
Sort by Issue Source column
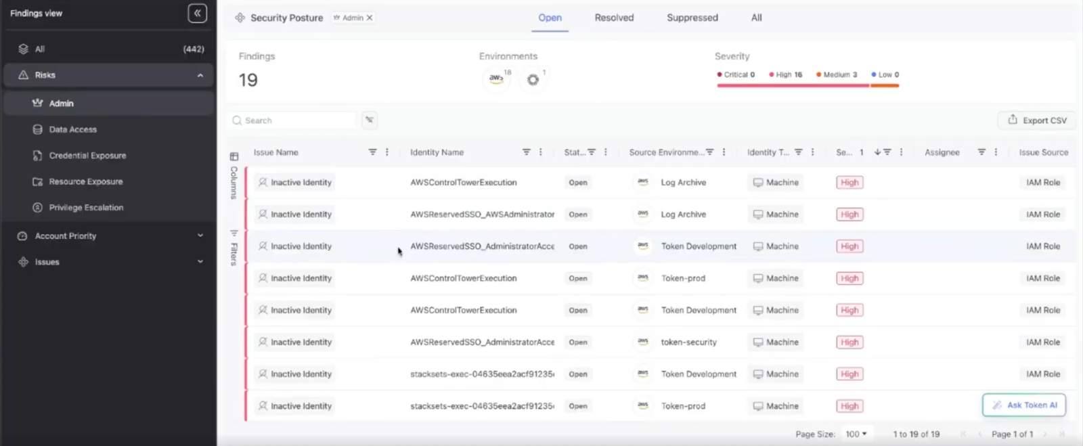point(1043,152)
